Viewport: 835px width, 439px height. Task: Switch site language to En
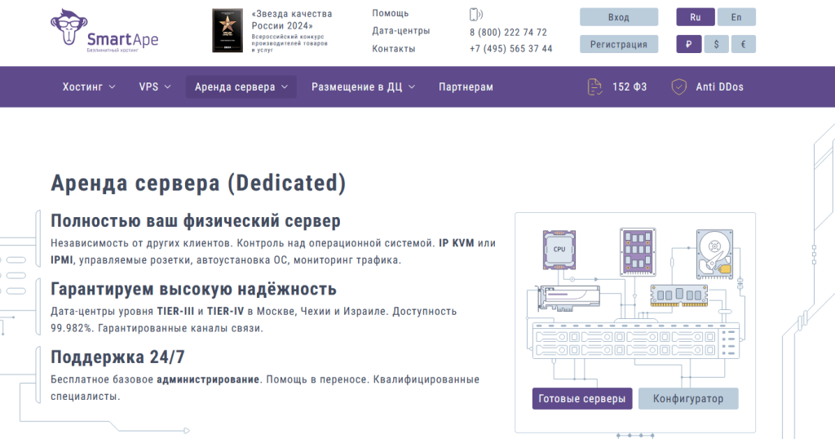[736, 17]
